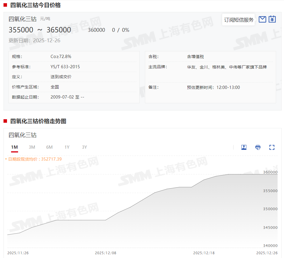Save the chart as an image
This screenshot has height=258, width=284.
[x=244, y=147]
